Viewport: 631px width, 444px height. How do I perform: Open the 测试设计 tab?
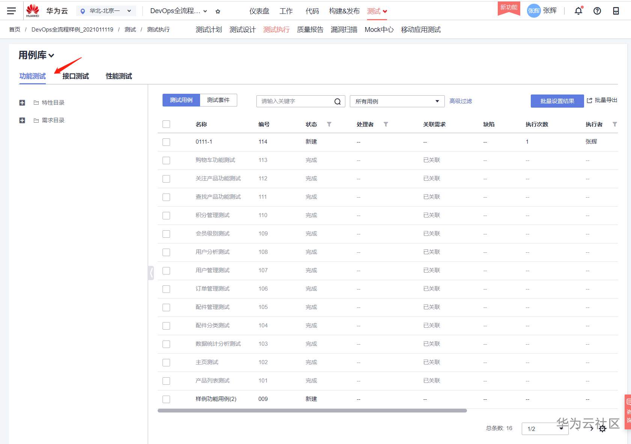242,30
